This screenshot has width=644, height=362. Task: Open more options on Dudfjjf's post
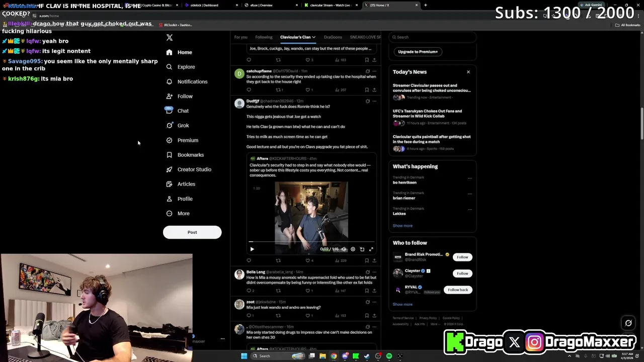374,101
